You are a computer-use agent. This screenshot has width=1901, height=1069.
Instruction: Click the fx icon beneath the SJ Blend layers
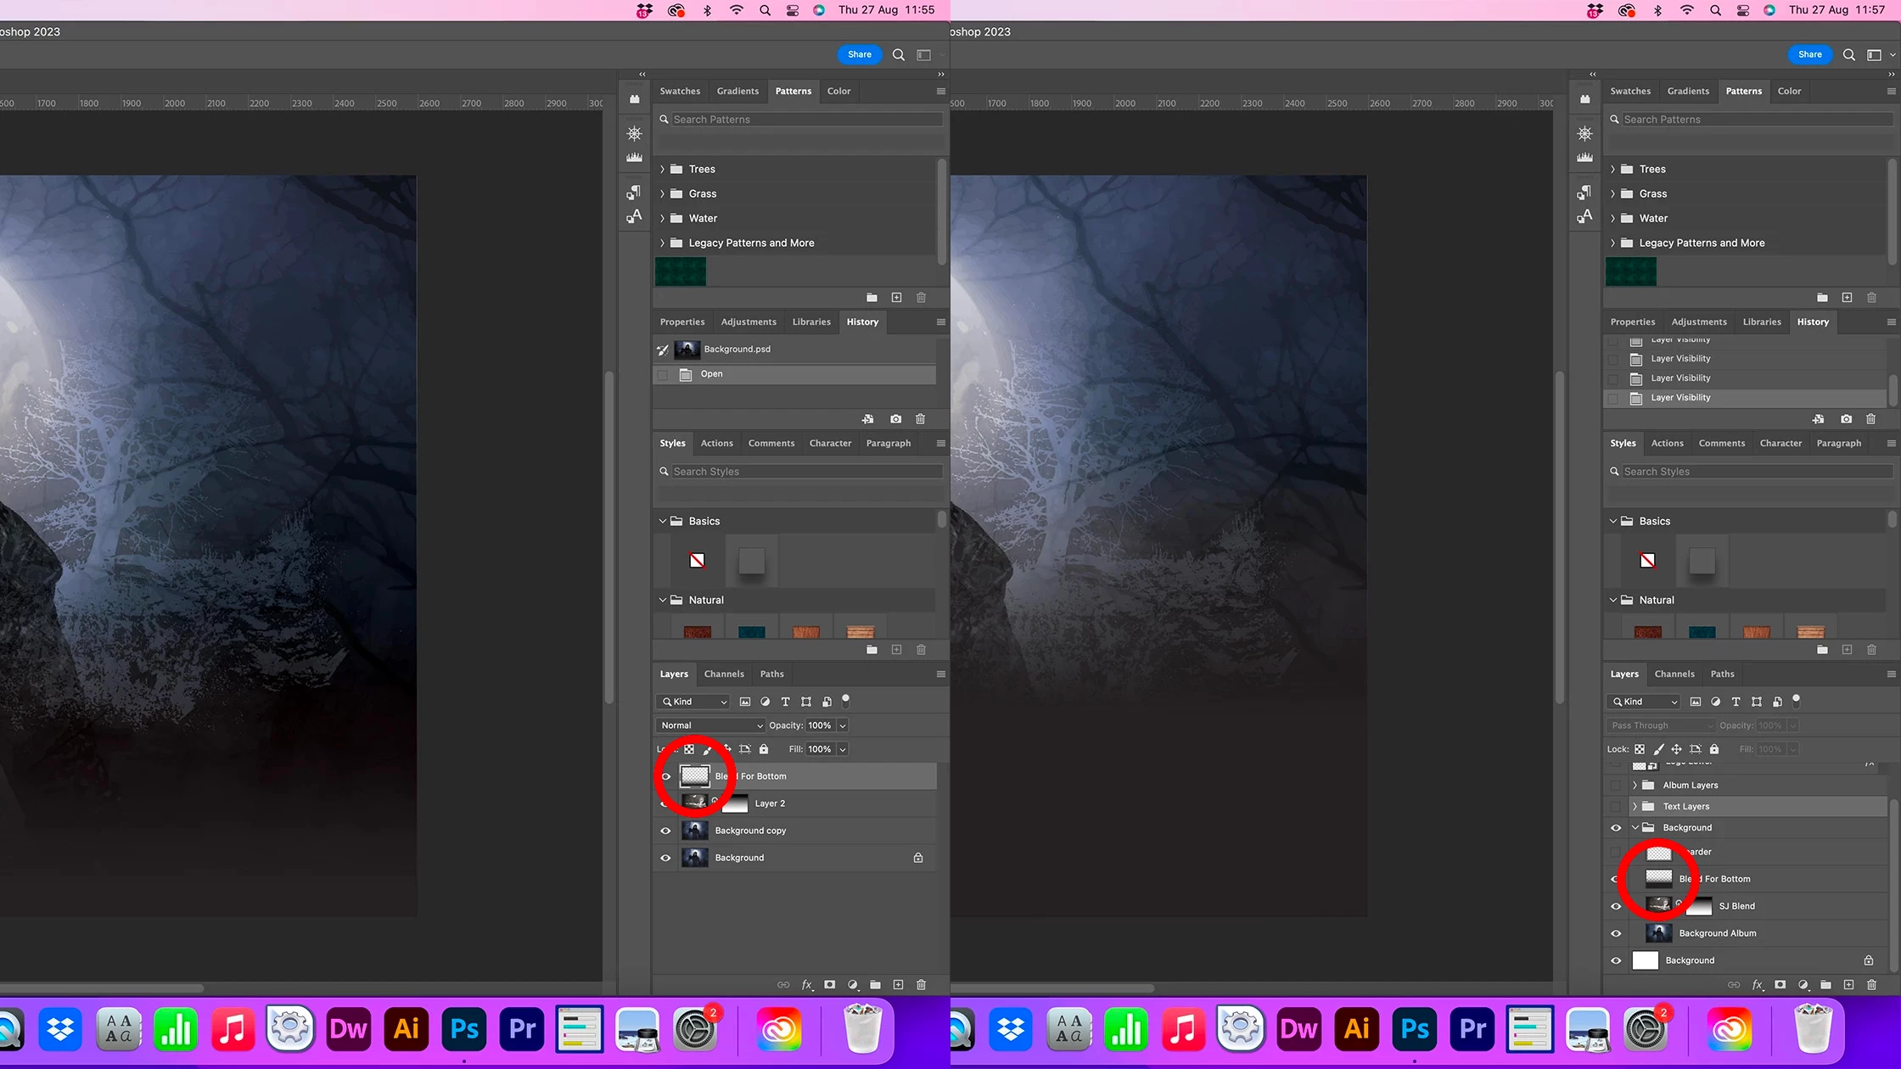click(1757, 985)
